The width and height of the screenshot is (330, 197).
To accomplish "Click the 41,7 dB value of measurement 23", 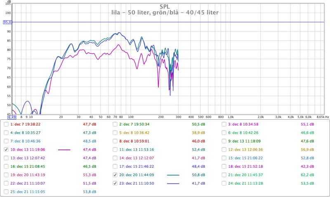I will (198, 183).
